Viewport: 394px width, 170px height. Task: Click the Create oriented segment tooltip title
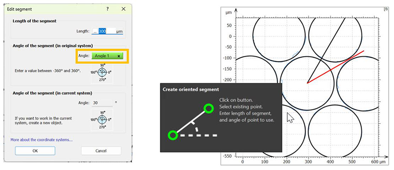pos(191,89)
